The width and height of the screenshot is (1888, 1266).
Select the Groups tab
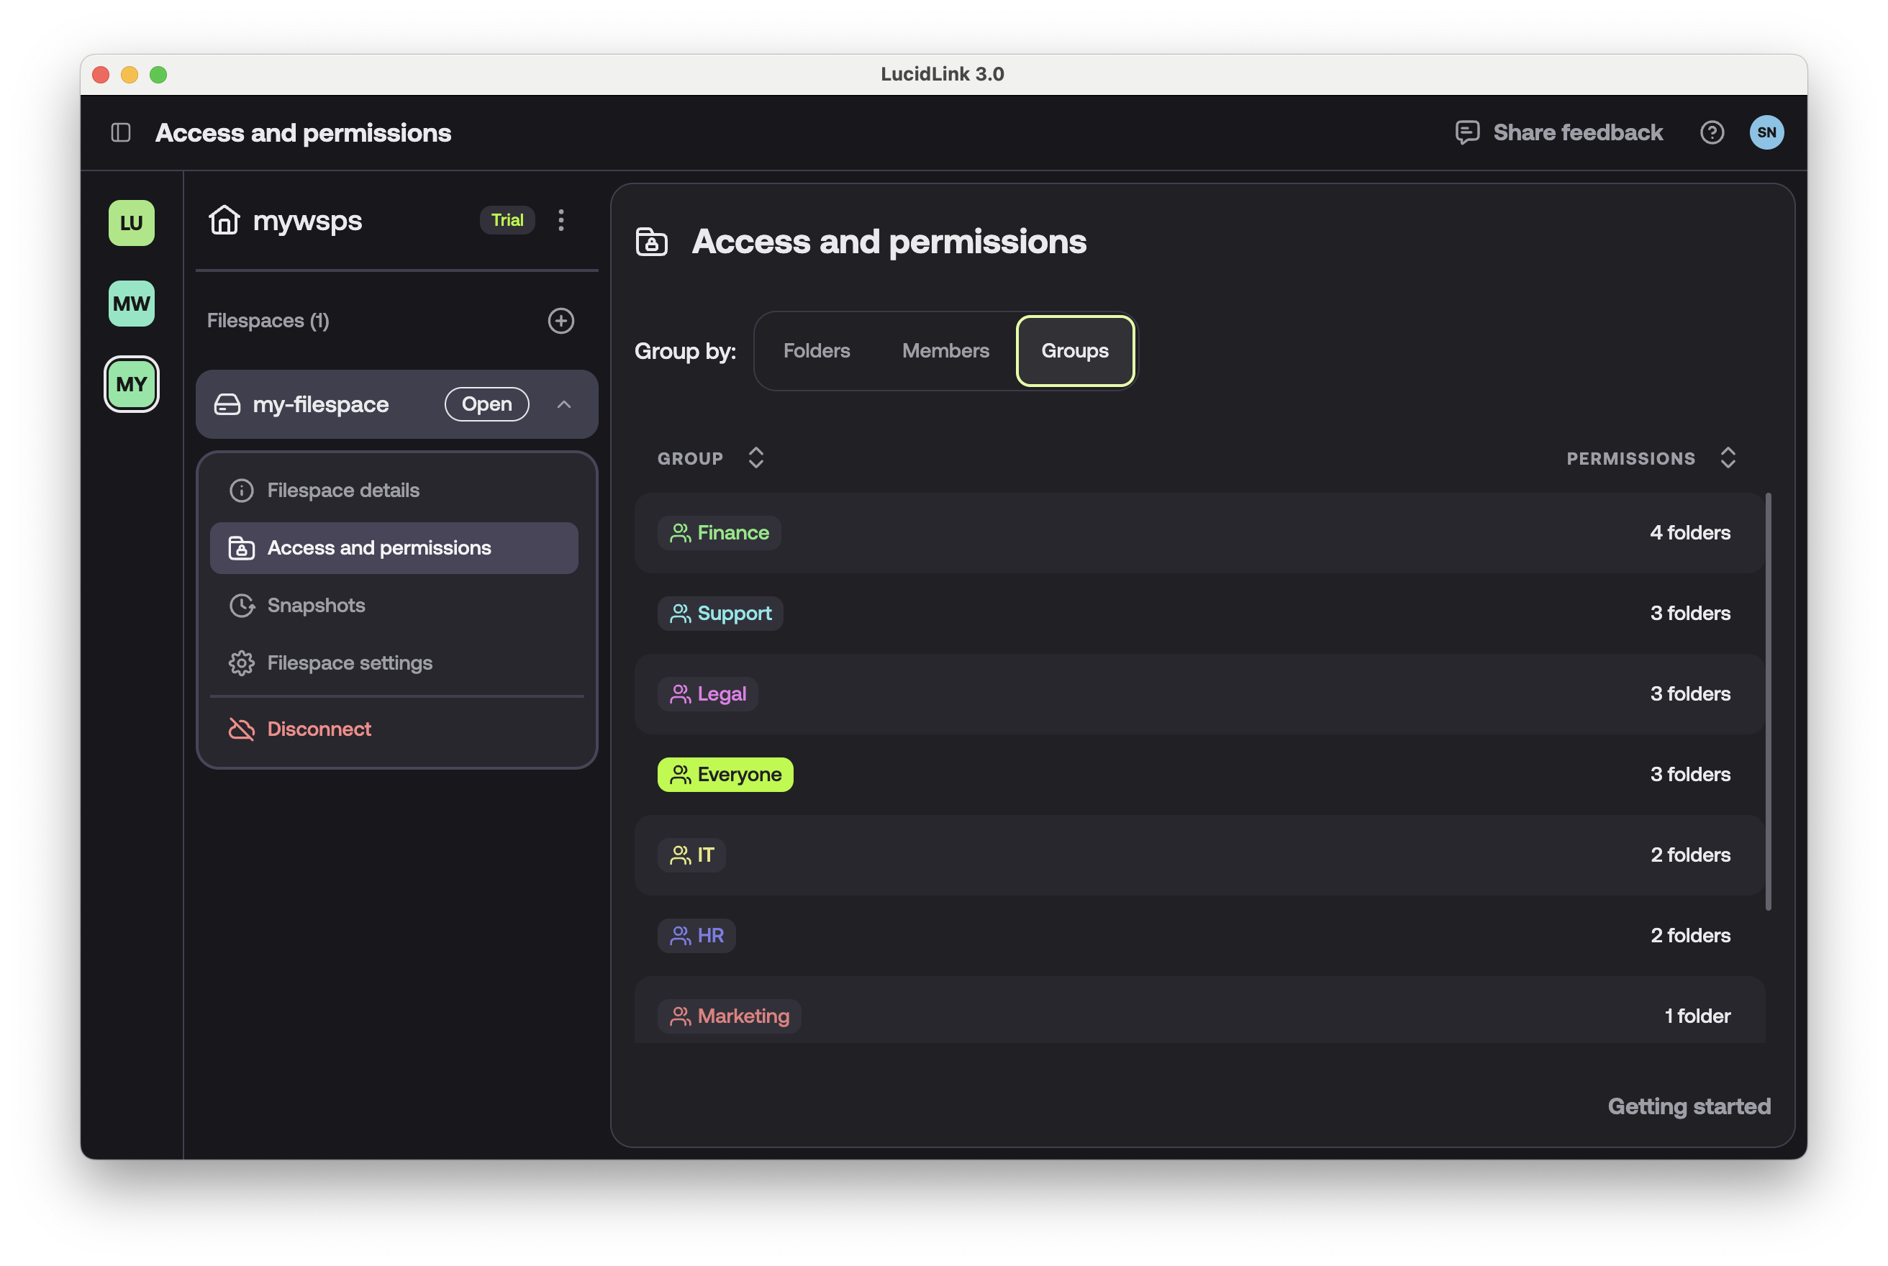pyautogui.click(x=1075, y=351)
